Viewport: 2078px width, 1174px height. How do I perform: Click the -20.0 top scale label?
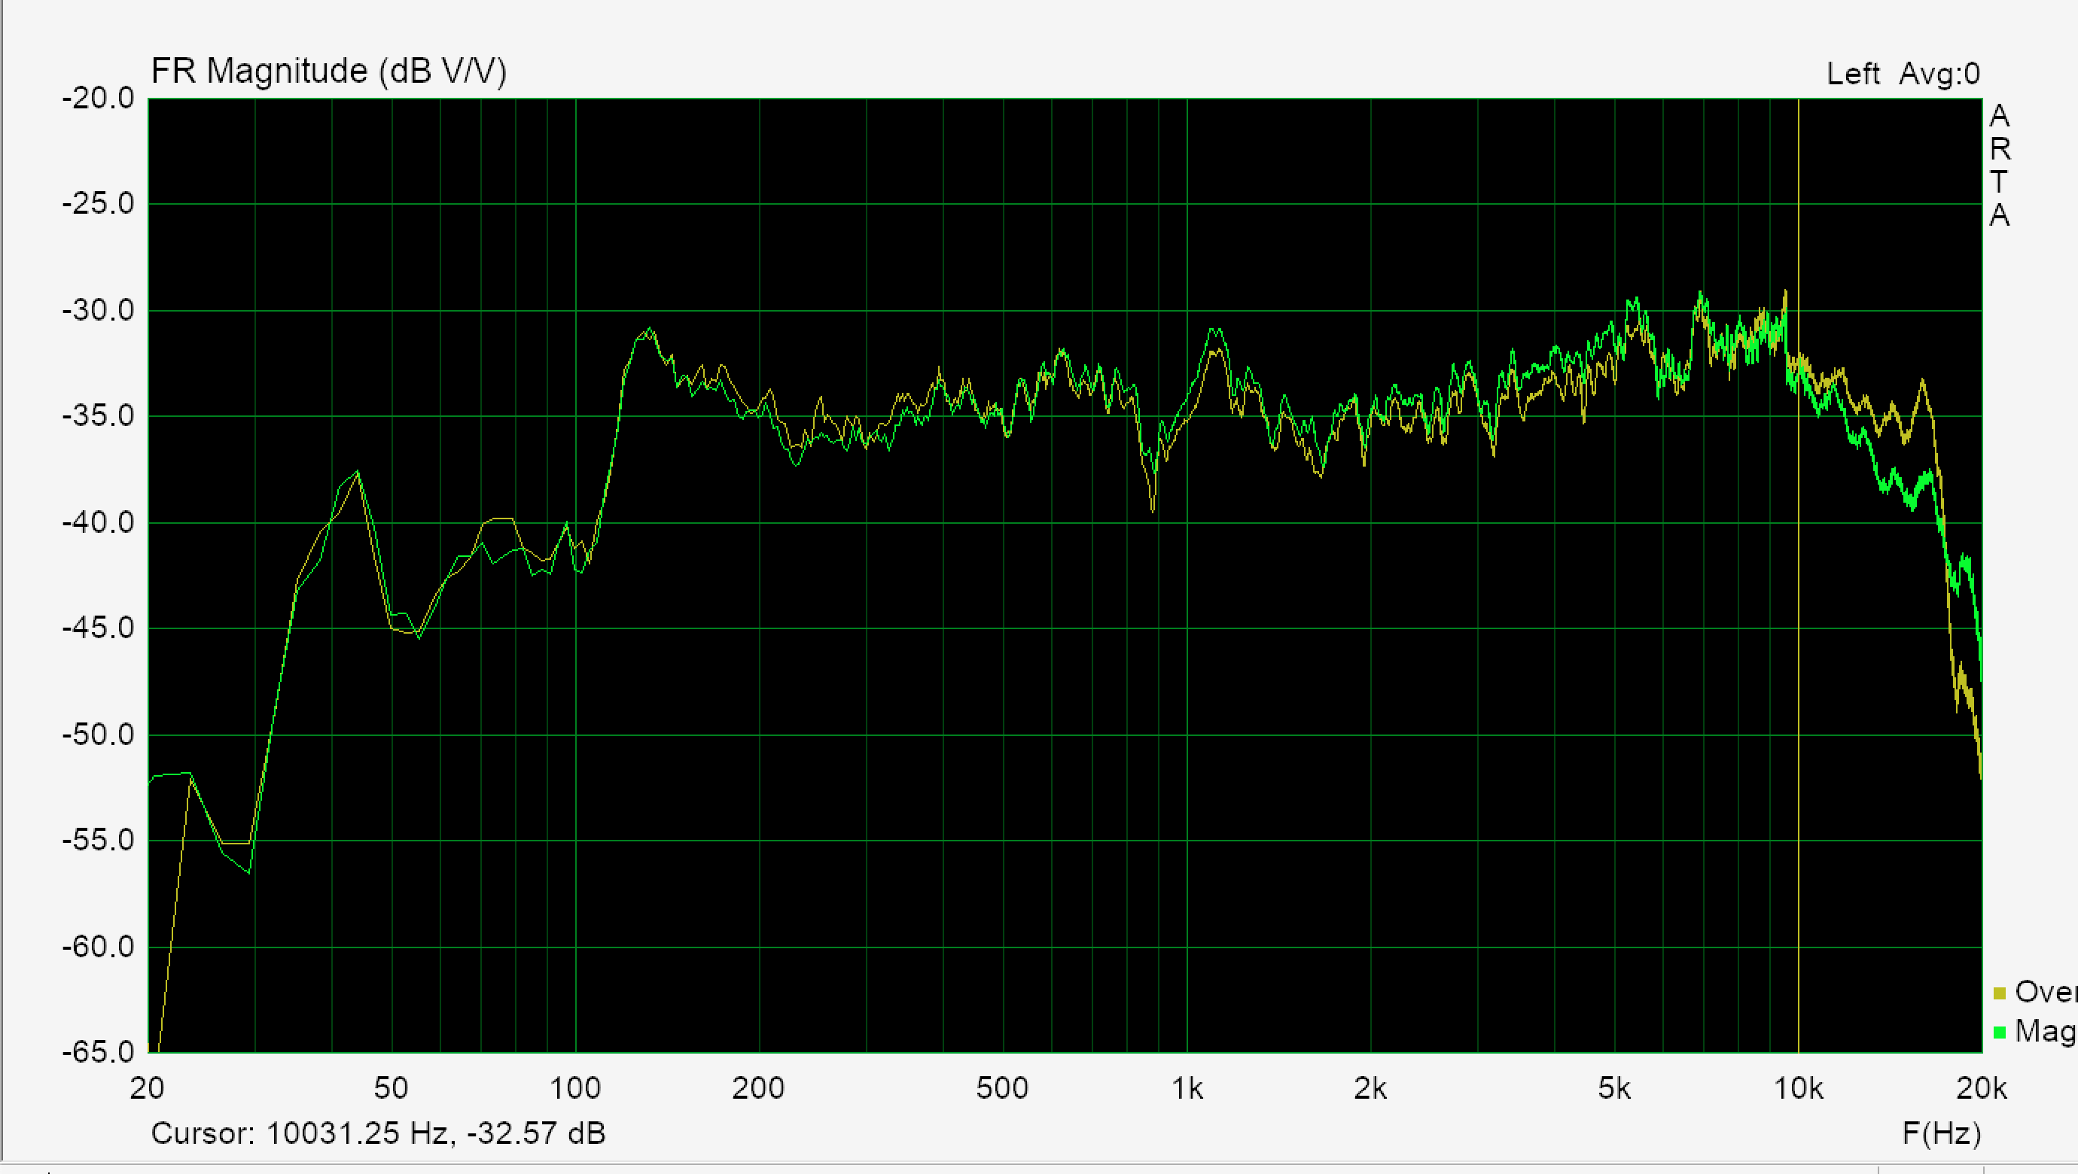coord(99,99)
